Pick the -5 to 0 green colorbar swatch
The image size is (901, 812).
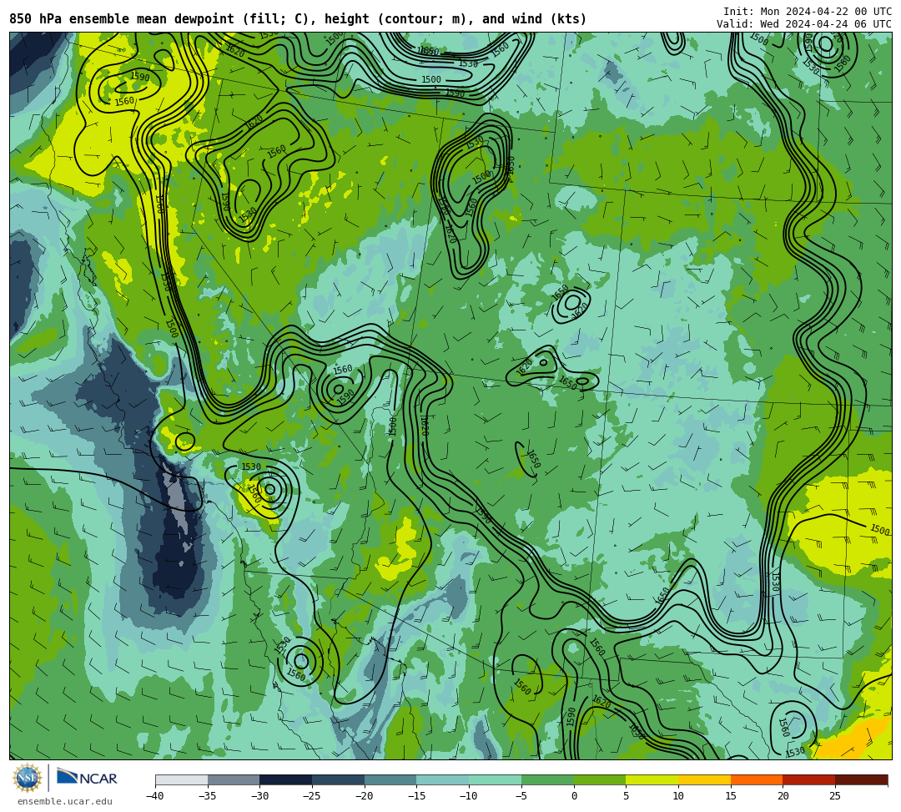[547, 779]
